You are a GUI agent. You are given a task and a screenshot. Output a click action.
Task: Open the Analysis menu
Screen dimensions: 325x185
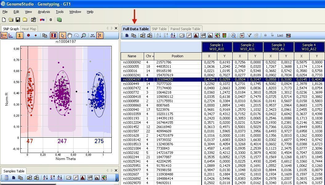point(44,12)
